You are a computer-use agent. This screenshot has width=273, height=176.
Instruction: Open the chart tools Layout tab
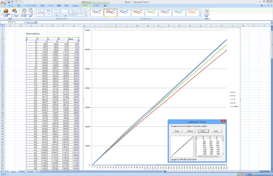(96, 6)
